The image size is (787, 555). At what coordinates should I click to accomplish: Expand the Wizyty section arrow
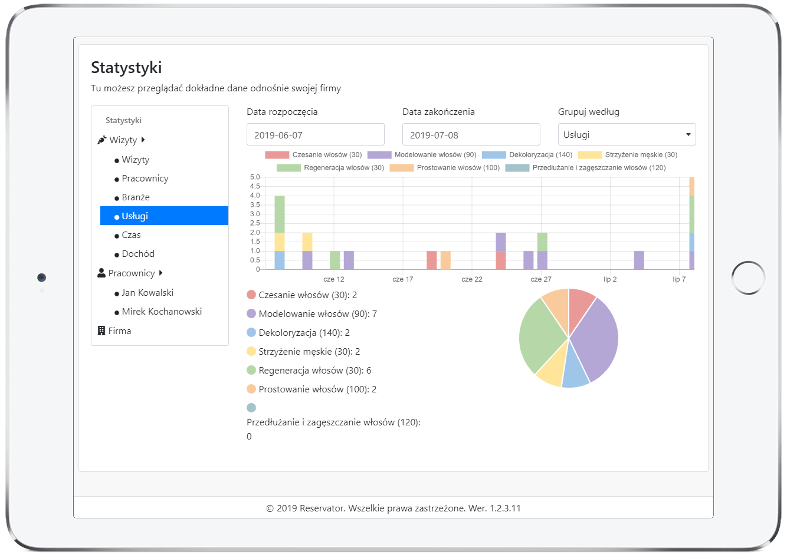pyautogui.click(x=143, y=140)
